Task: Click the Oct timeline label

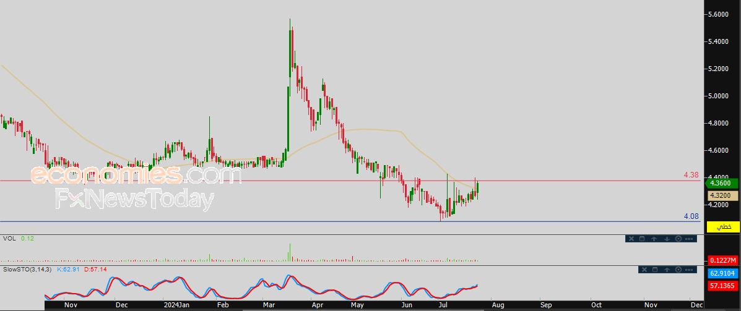Action: tap(596, 305)
